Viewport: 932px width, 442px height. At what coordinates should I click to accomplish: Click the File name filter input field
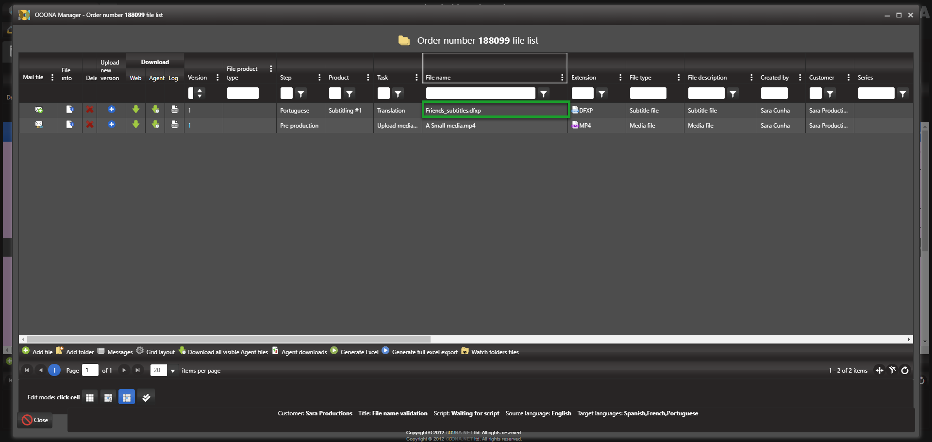click(480, 93)
